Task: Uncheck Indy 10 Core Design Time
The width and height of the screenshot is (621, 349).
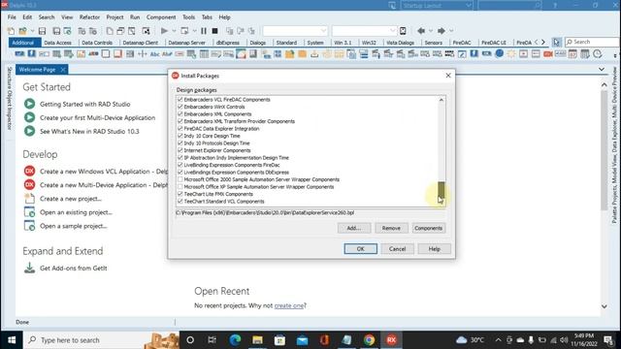Action: (180, 136)
